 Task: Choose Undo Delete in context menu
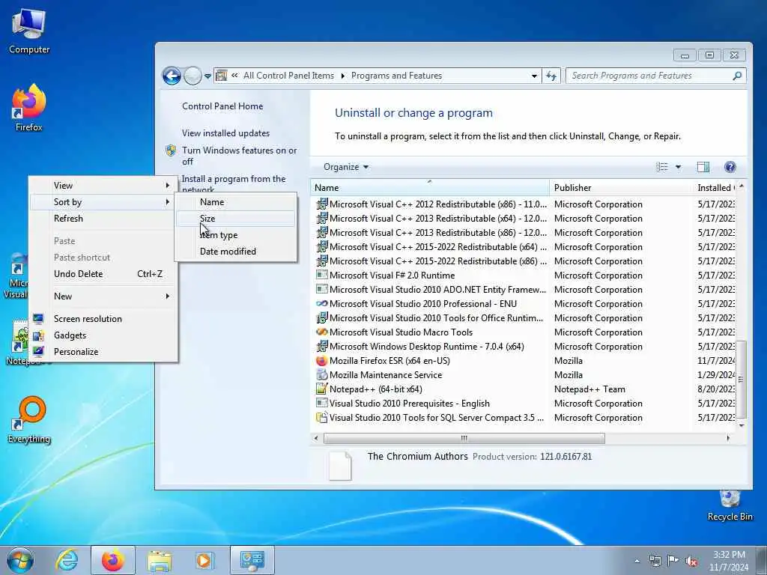tap(103, 274)
